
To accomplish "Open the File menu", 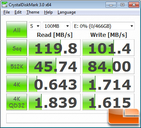I will tap(7, 12).
